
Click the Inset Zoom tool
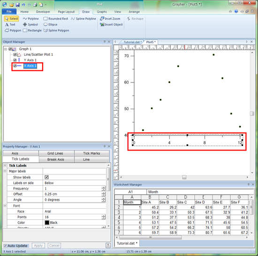110,19
